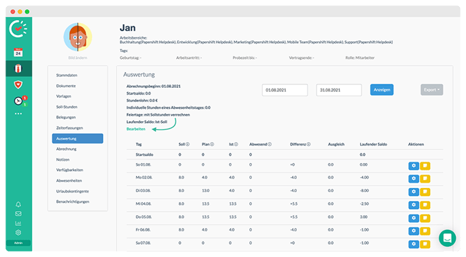Click the info icon next to Abwesend
Viewport: 466px width, 257px height.
point(270,144)
